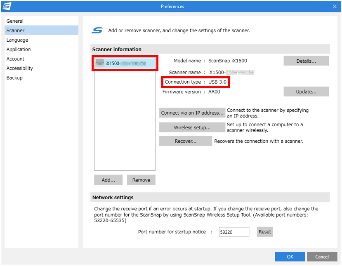Add a new scanner
342x266 pixels.
108,180
